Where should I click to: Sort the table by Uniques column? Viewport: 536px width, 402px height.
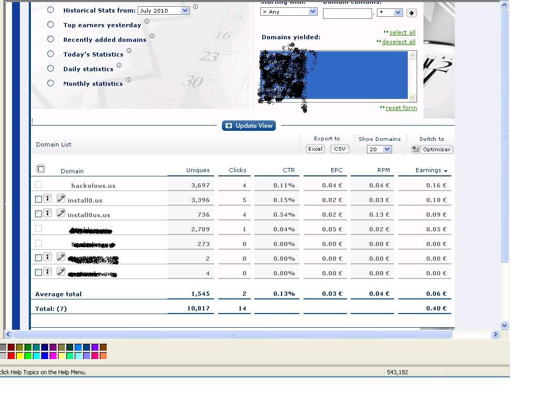coord(198,170)
